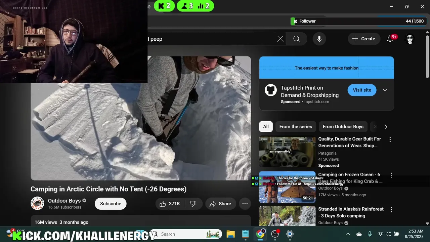Image resolution: width=430 pixels, height=242 pixels.
Task: Open YouTube notifications bell
Action: click(x=390, y=39)
